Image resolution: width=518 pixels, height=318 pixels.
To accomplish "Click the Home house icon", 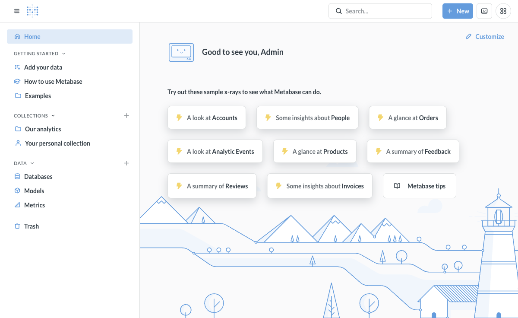I will coord(17,37).
